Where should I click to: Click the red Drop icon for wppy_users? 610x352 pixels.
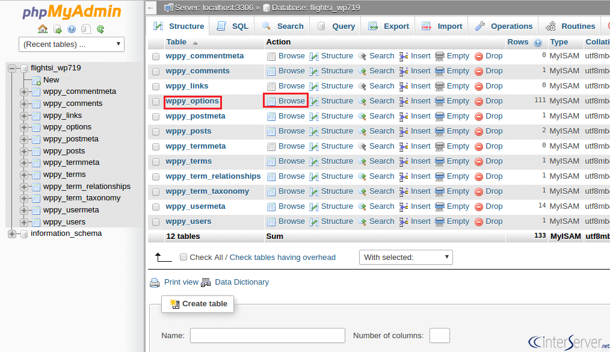[x=479, y=221]
